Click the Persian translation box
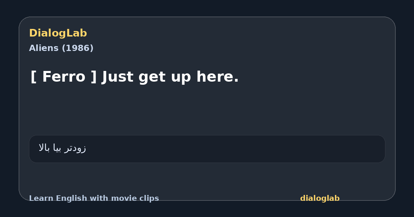 tap(207, 149)
